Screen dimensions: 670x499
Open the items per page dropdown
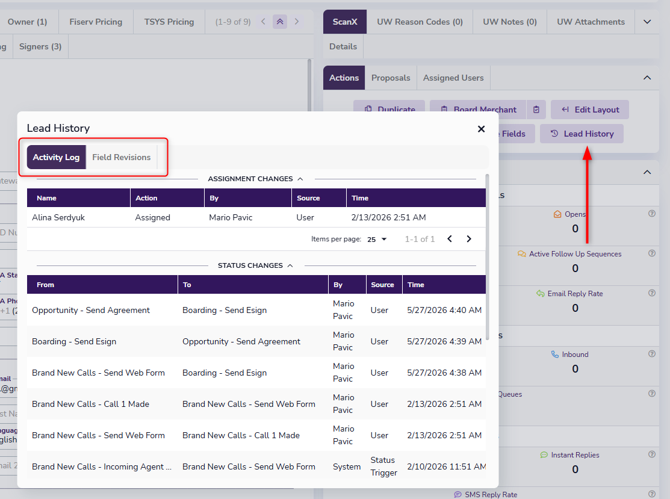tap(377, 239)
